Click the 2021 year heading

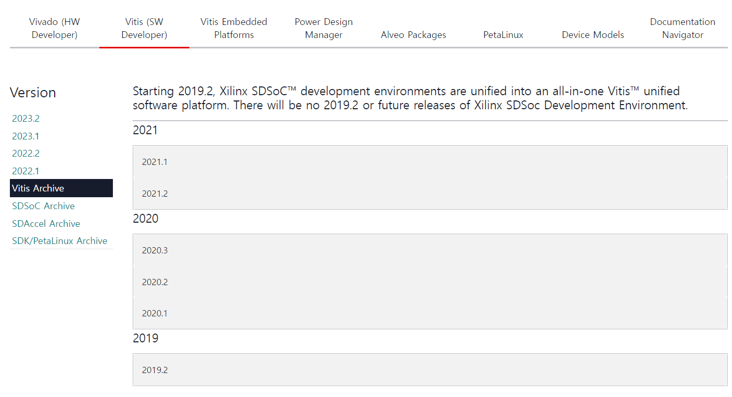coord(145,130)
